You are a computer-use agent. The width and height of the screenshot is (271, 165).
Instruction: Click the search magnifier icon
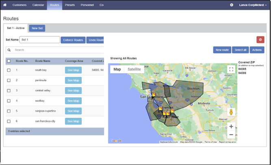(9, 50)
